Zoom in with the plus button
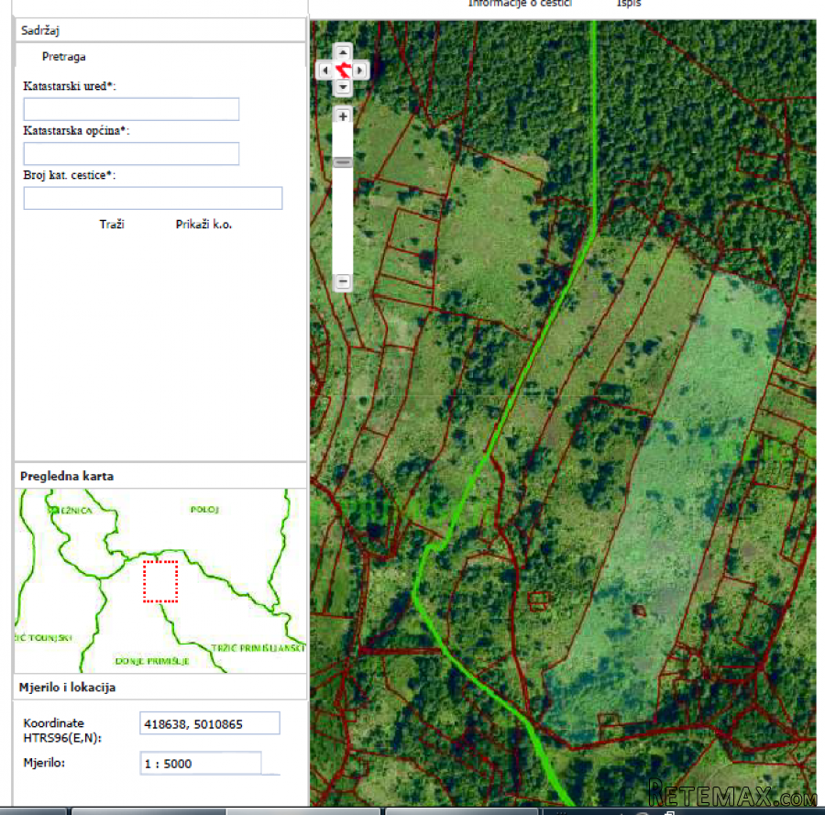This screenshot has height=815, width=825. click(343, 116)
